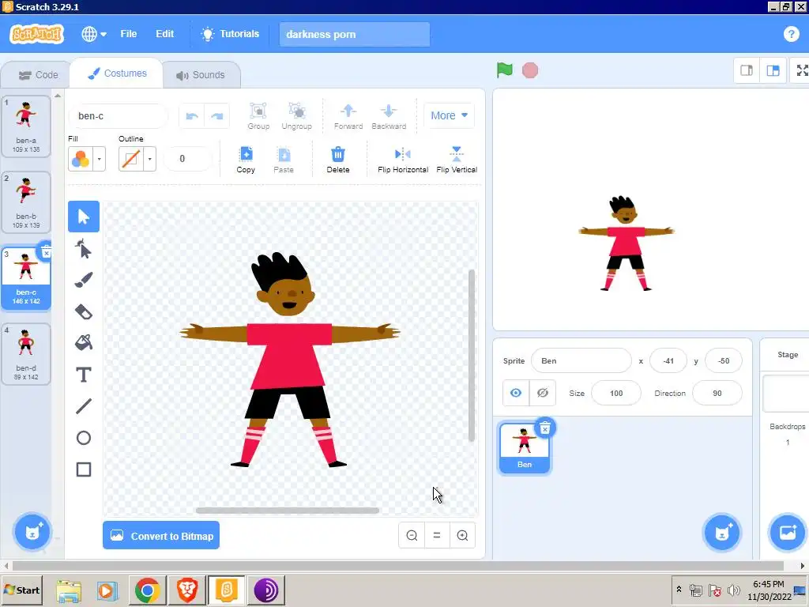Move selection Forward

coord(348,116)
